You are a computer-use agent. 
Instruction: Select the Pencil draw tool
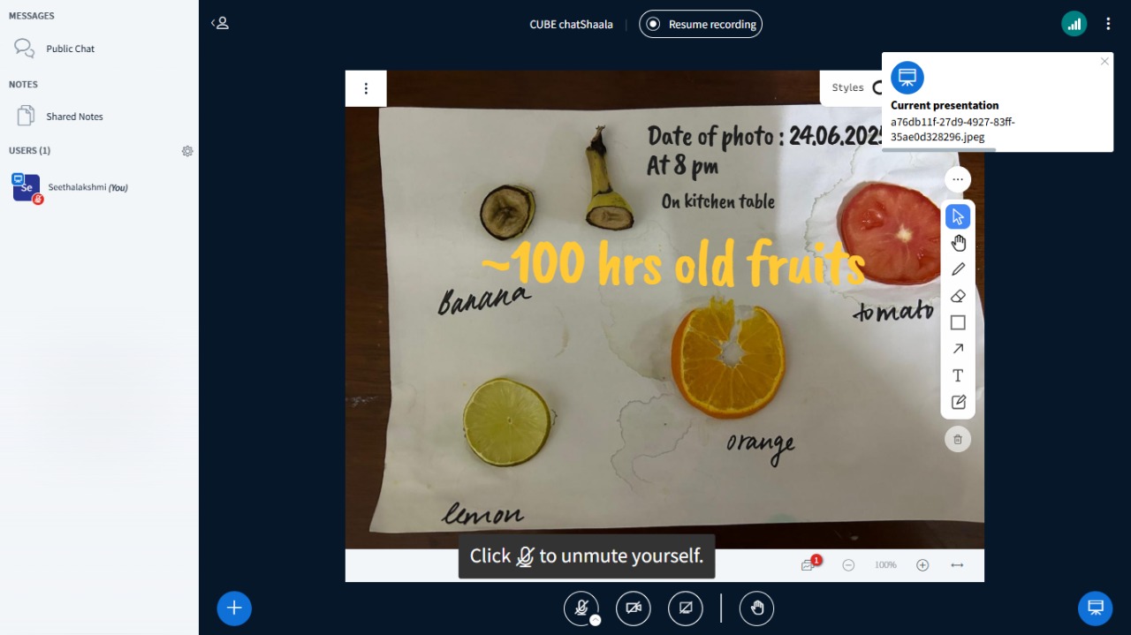pyautogui.click(x=958, y=269)
